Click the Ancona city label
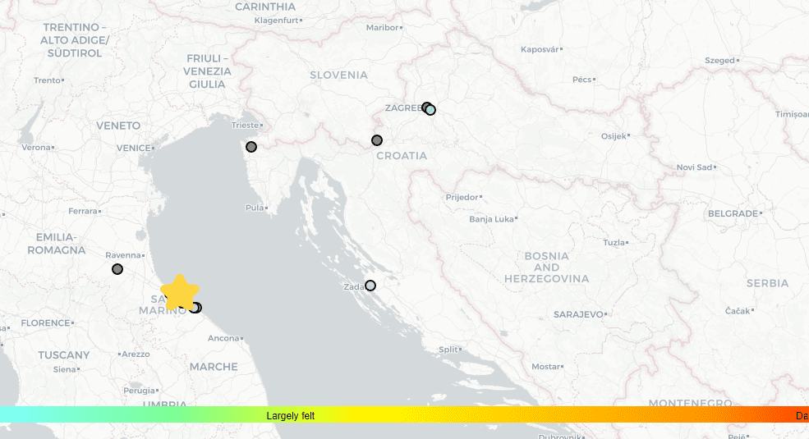The height and width of the screenshot is (439, 809). [223, 338]
